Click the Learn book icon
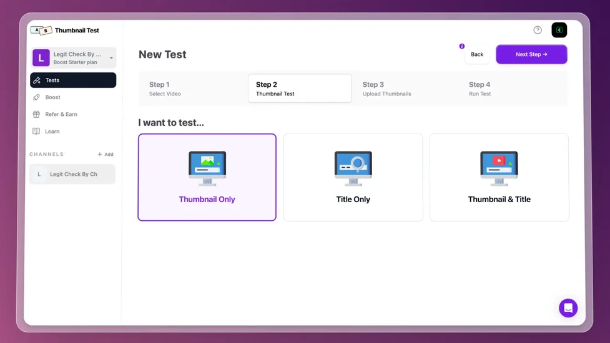Image resolution: width=610 pixels, height=343 pixels. (36, 132)
